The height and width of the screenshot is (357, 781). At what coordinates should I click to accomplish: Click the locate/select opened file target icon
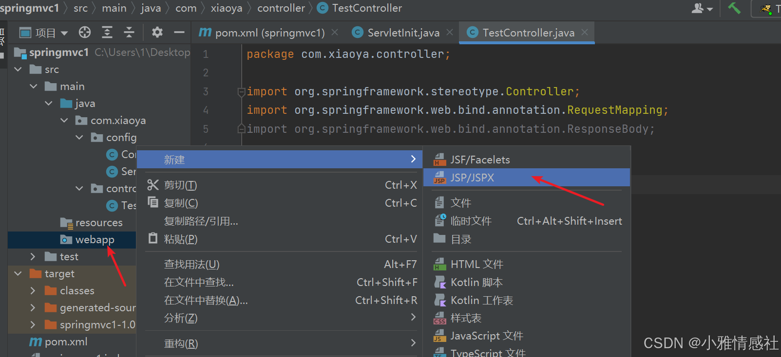click(85, 33)
